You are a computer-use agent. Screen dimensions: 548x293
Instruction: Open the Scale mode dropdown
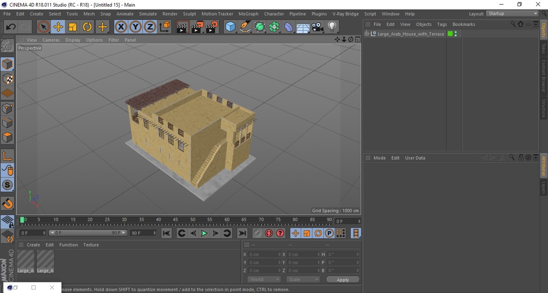point(303,280)
